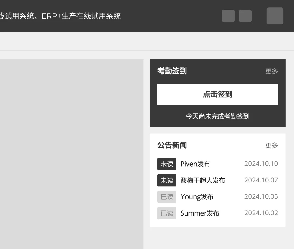This screenshot has width=294, height=249.
Task: Click the date 2024.10.02
Action: click(261, 213)
